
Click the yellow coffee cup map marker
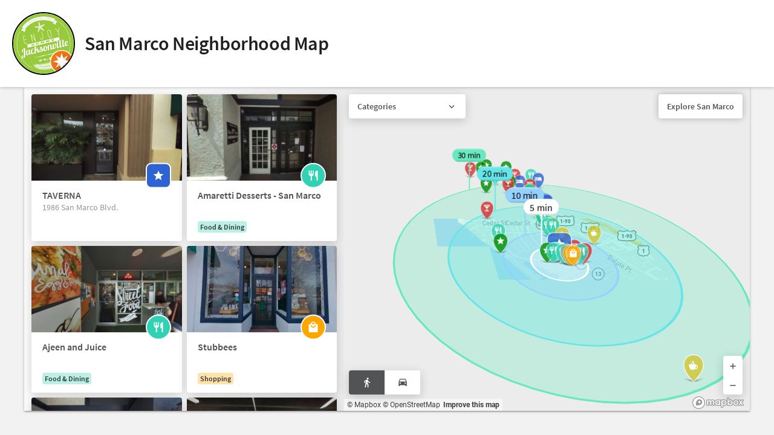pos(694,367)
